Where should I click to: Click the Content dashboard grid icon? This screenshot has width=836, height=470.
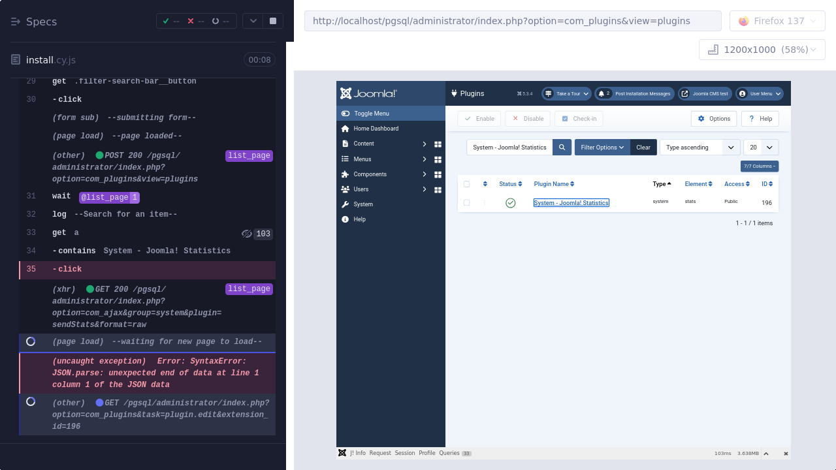point(438,144)
